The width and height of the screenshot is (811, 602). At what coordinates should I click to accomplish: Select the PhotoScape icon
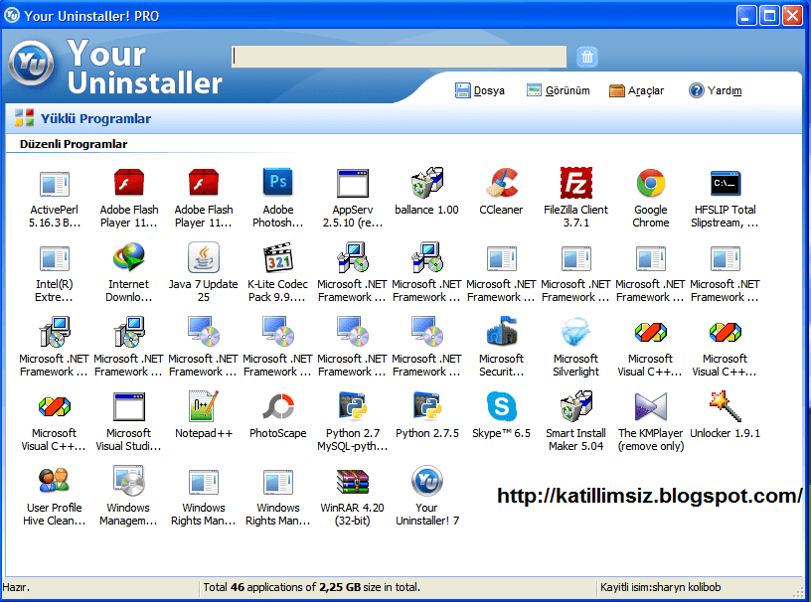pos(277,406)
